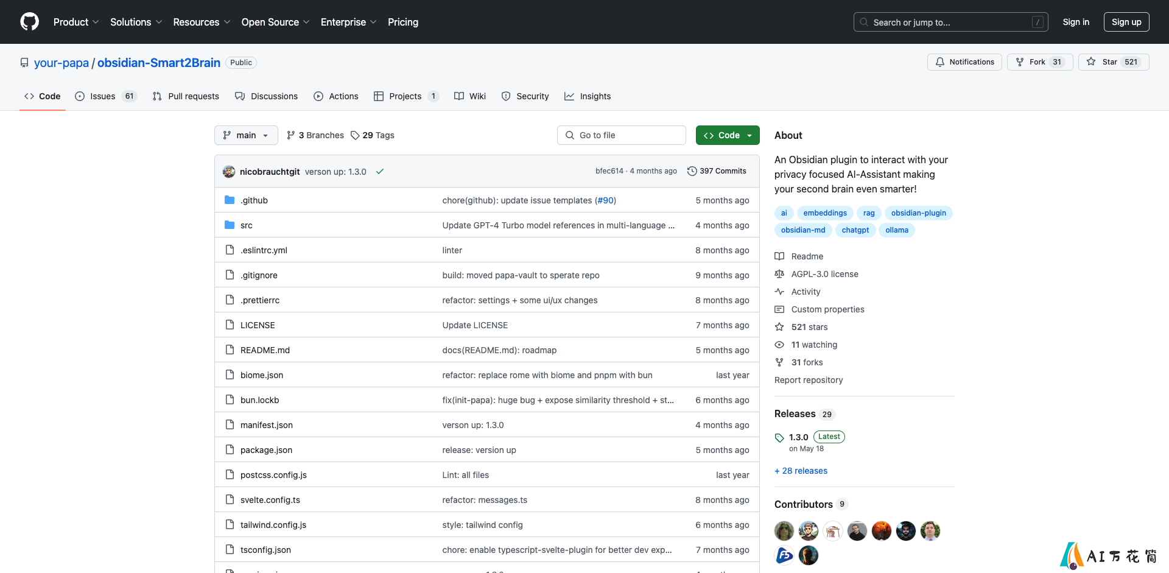
Task: Click the file icon beside LICENSE
Action: click(230, 325)
